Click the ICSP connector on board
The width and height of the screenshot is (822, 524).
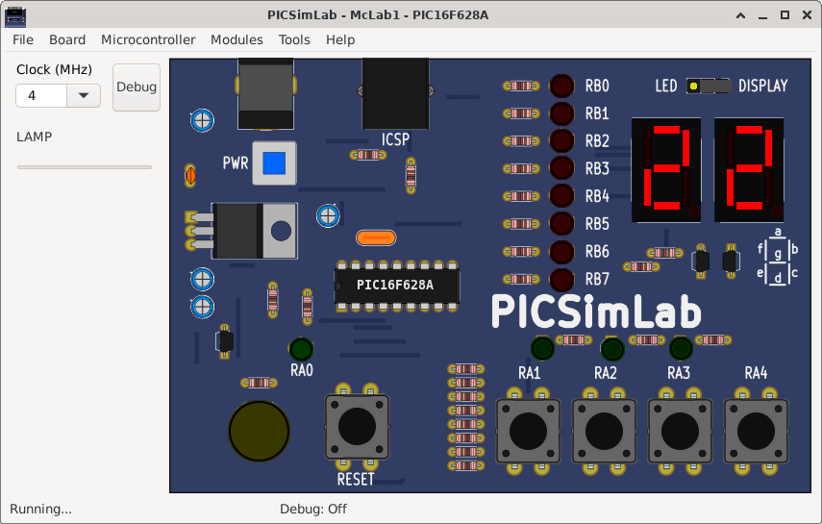click(x=395, y=93)
